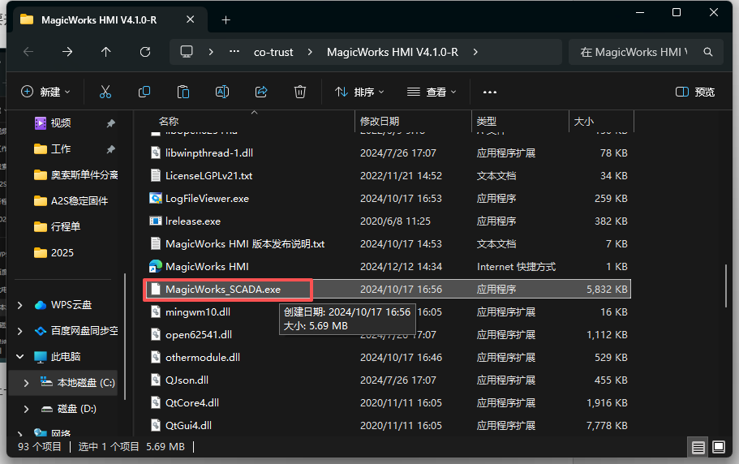Unpin 工作 via its pin icon
Viewport: 739px width, 464px height.
click(x=111, y=149)
